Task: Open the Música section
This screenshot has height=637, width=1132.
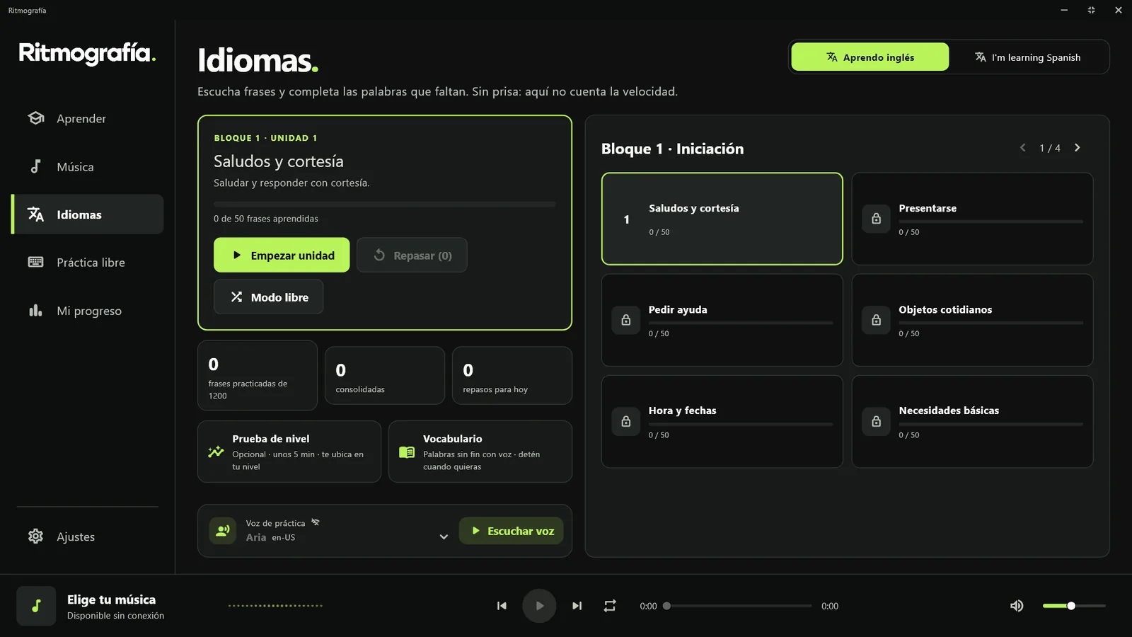Action: coord(88,166)
